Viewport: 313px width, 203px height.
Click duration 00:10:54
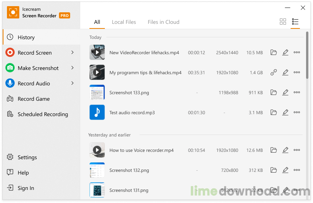coord(197,150)
